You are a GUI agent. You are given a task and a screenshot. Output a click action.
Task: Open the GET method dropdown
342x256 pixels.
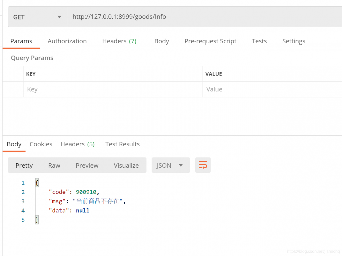[x=37, y=17]
